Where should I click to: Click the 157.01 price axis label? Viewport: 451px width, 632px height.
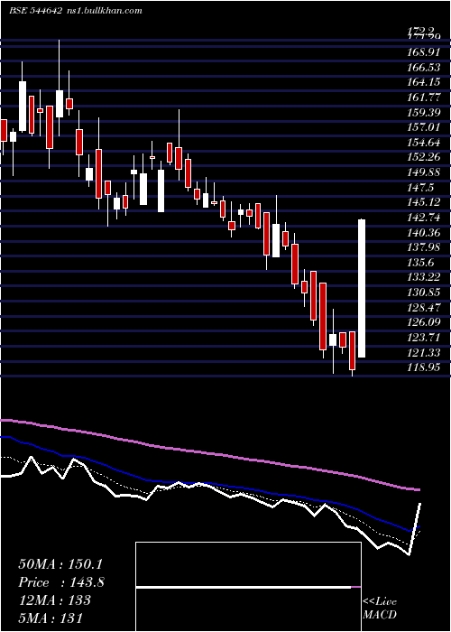point(423,127)
